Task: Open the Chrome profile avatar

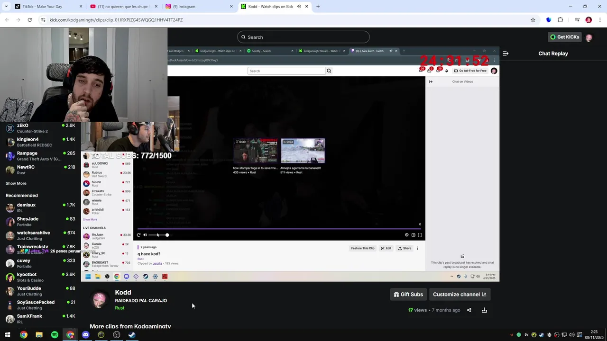Action: pyautogui.click(x=589, y=20)
